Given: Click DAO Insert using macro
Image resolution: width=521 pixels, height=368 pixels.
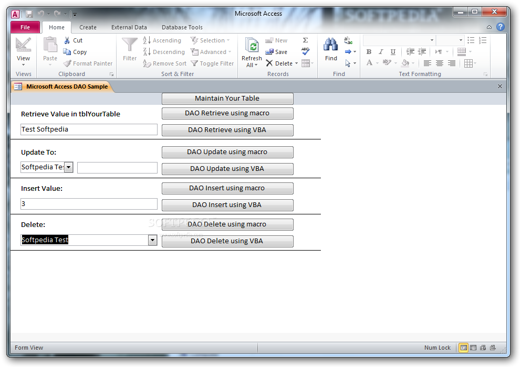Looking at the screenshot, I should 227,188.
